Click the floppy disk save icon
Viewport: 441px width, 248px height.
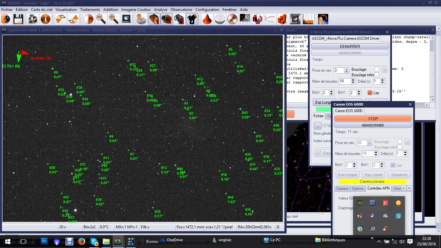point(18,19)
